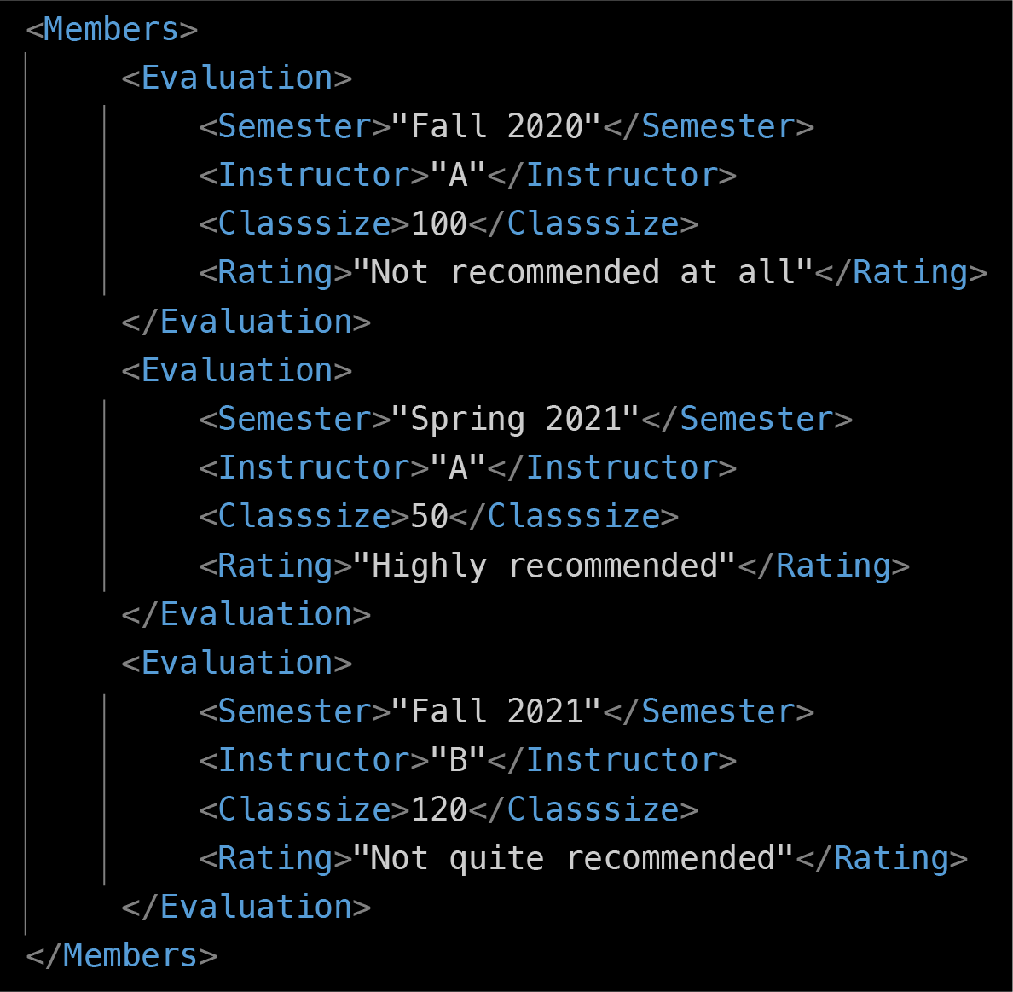The width and height of the screenshot is (1013, 992).
Task: Click the Classsize value 120
Action: (439, 809)
